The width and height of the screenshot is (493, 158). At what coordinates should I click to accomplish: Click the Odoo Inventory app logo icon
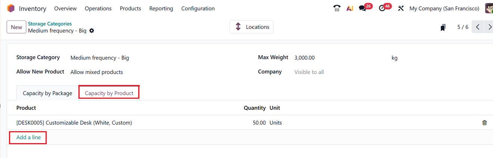pos(11,8)
